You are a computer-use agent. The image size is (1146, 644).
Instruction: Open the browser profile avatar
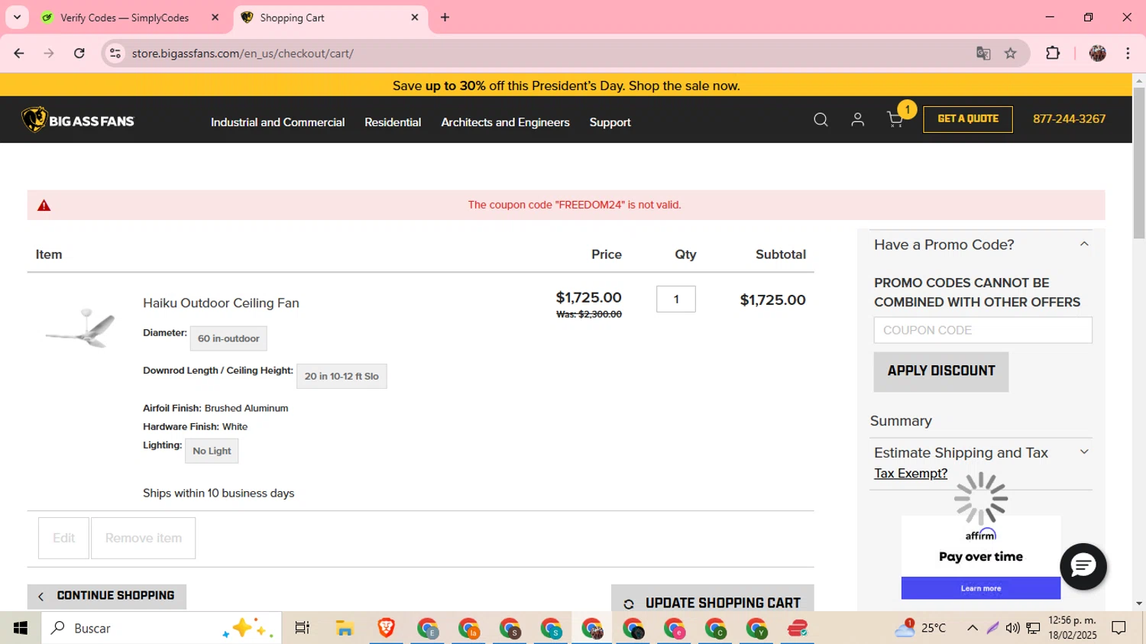[1098, 53]
